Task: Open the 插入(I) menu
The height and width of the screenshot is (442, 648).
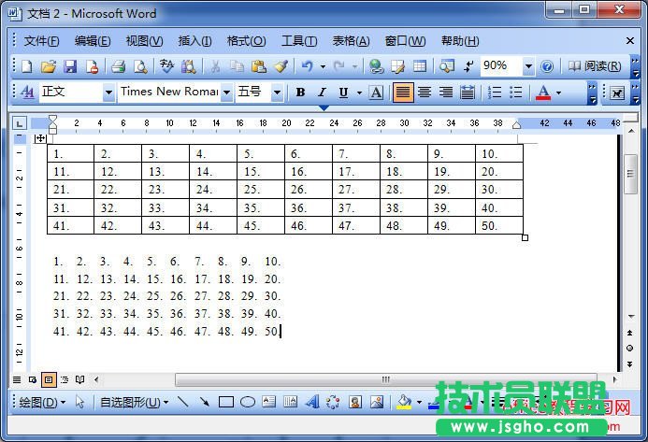Action: point(195,41)
